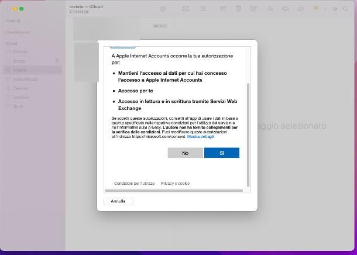Click the reply arrow icon
The width and height of the screenshot is (357, 255).
[270, 9]
